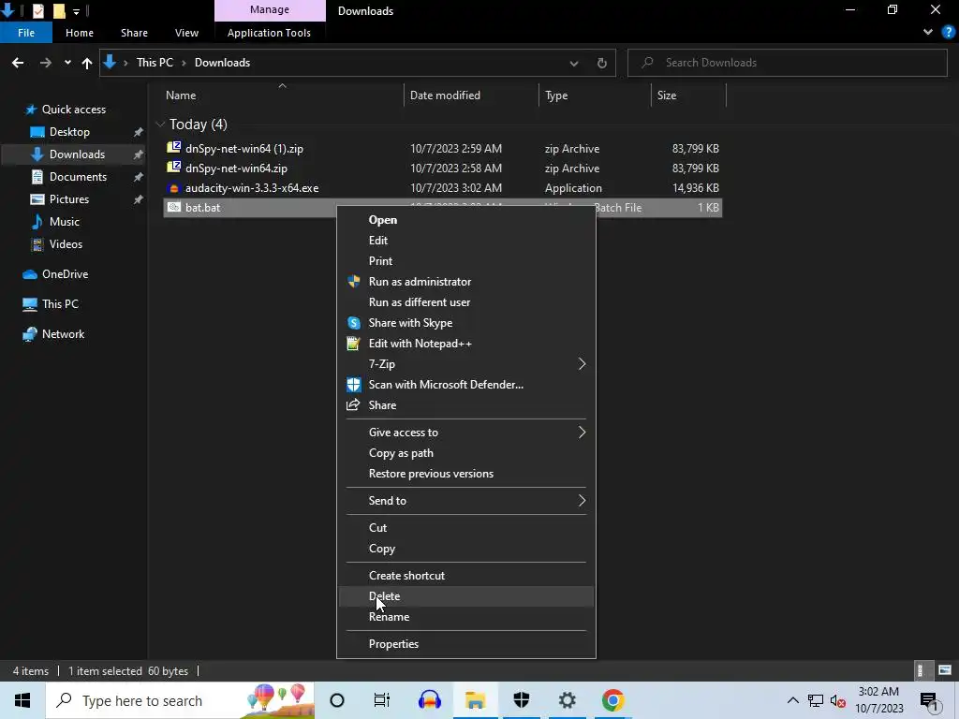This screenshot has width=959, height=719.
Task: Choose Edit with Notepad++
Action: point(466,344)
